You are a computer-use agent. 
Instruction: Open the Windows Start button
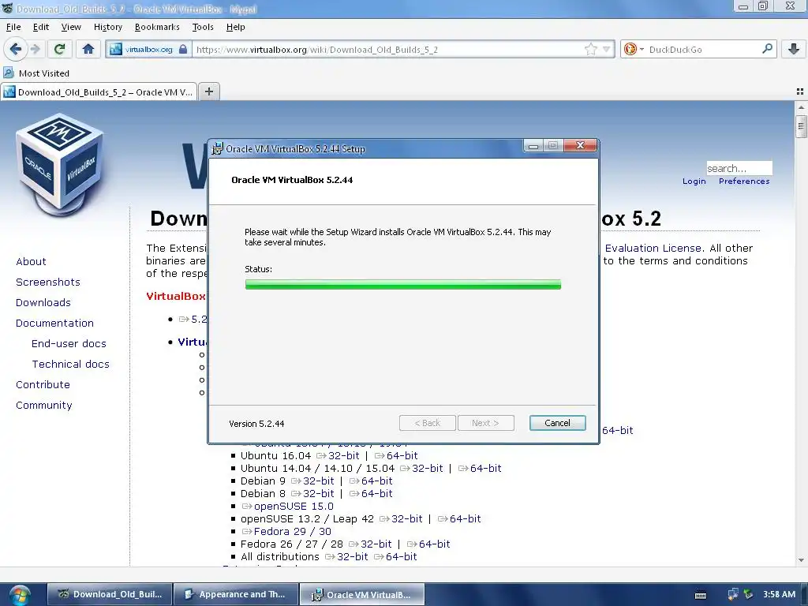[x=20, y=595]
